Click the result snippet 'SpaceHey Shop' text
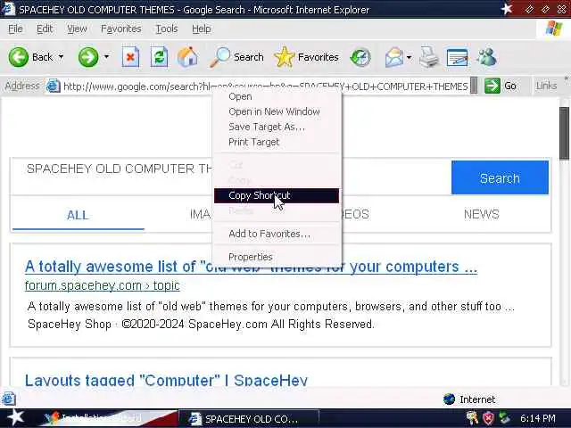The image size is (571, 428). tap(70, 324)
